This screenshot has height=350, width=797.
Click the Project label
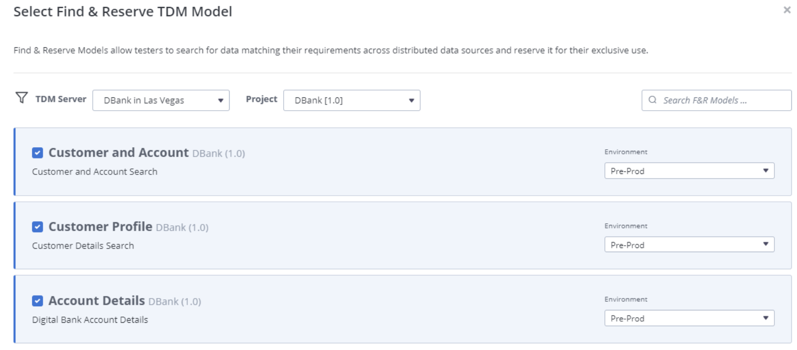coord(262,99)
